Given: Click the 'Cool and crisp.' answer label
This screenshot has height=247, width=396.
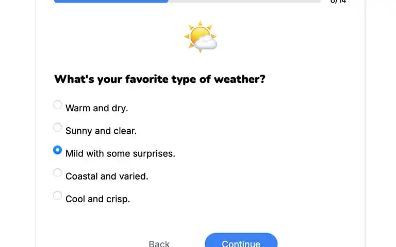Looking at the screenshot, I should pyautogui.click(x=98, y=199).
